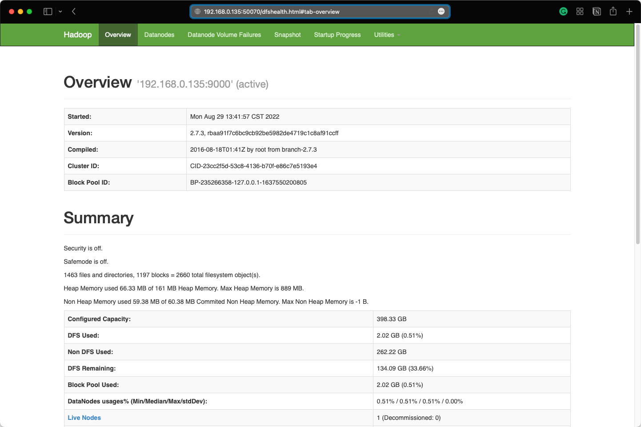View the Startup Progress tab
The height and width of the screenshot is (427, 641).
point(337,35)
